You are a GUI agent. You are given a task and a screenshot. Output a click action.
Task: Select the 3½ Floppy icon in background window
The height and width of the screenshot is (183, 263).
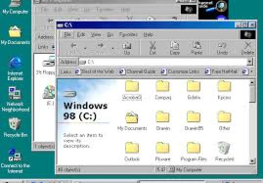click(x=48, y=65)
